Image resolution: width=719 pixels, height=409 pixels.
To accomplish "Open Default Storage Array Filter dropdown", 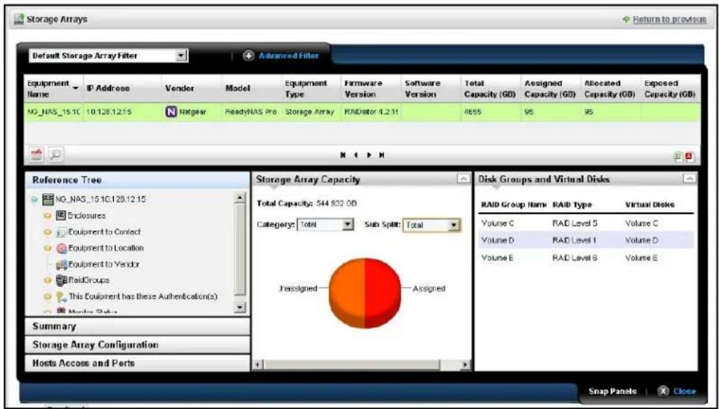I will click(181, 56).
